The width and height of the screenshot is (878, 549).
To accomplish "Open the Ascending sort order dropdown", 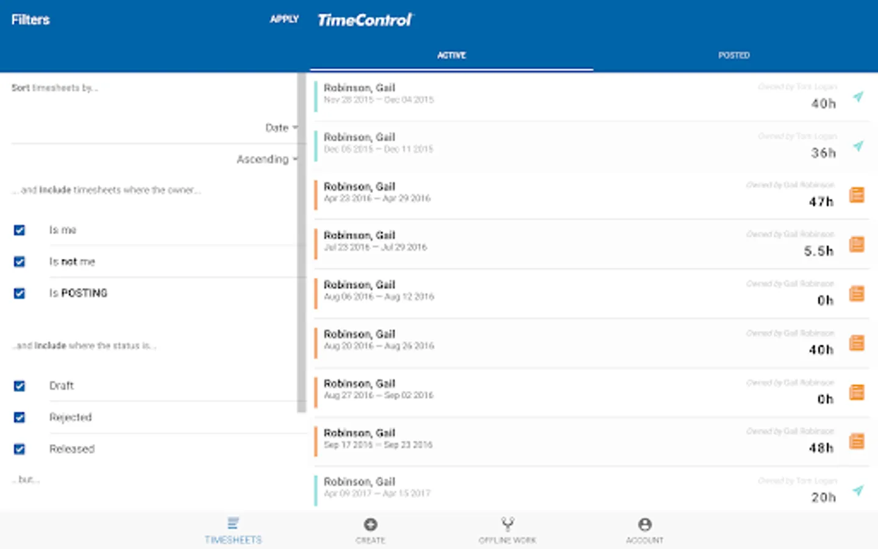I will click(x=267, y=159).
